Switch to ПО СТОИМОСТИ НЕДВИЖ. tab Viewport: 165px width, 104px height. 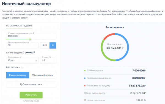pos(19,26)
